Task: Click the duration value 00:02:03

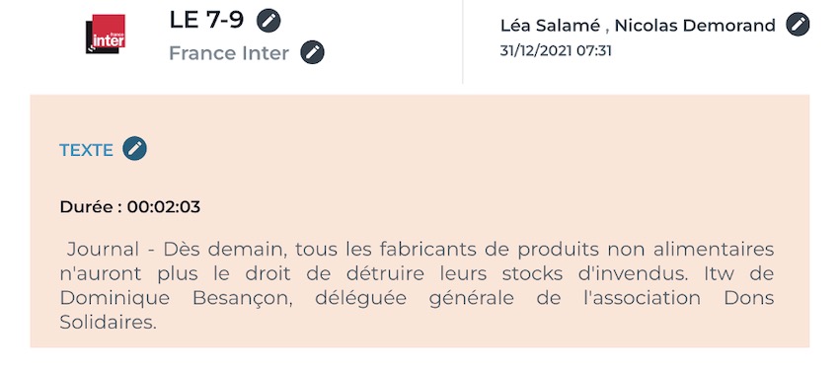Action: coord(164,207)
